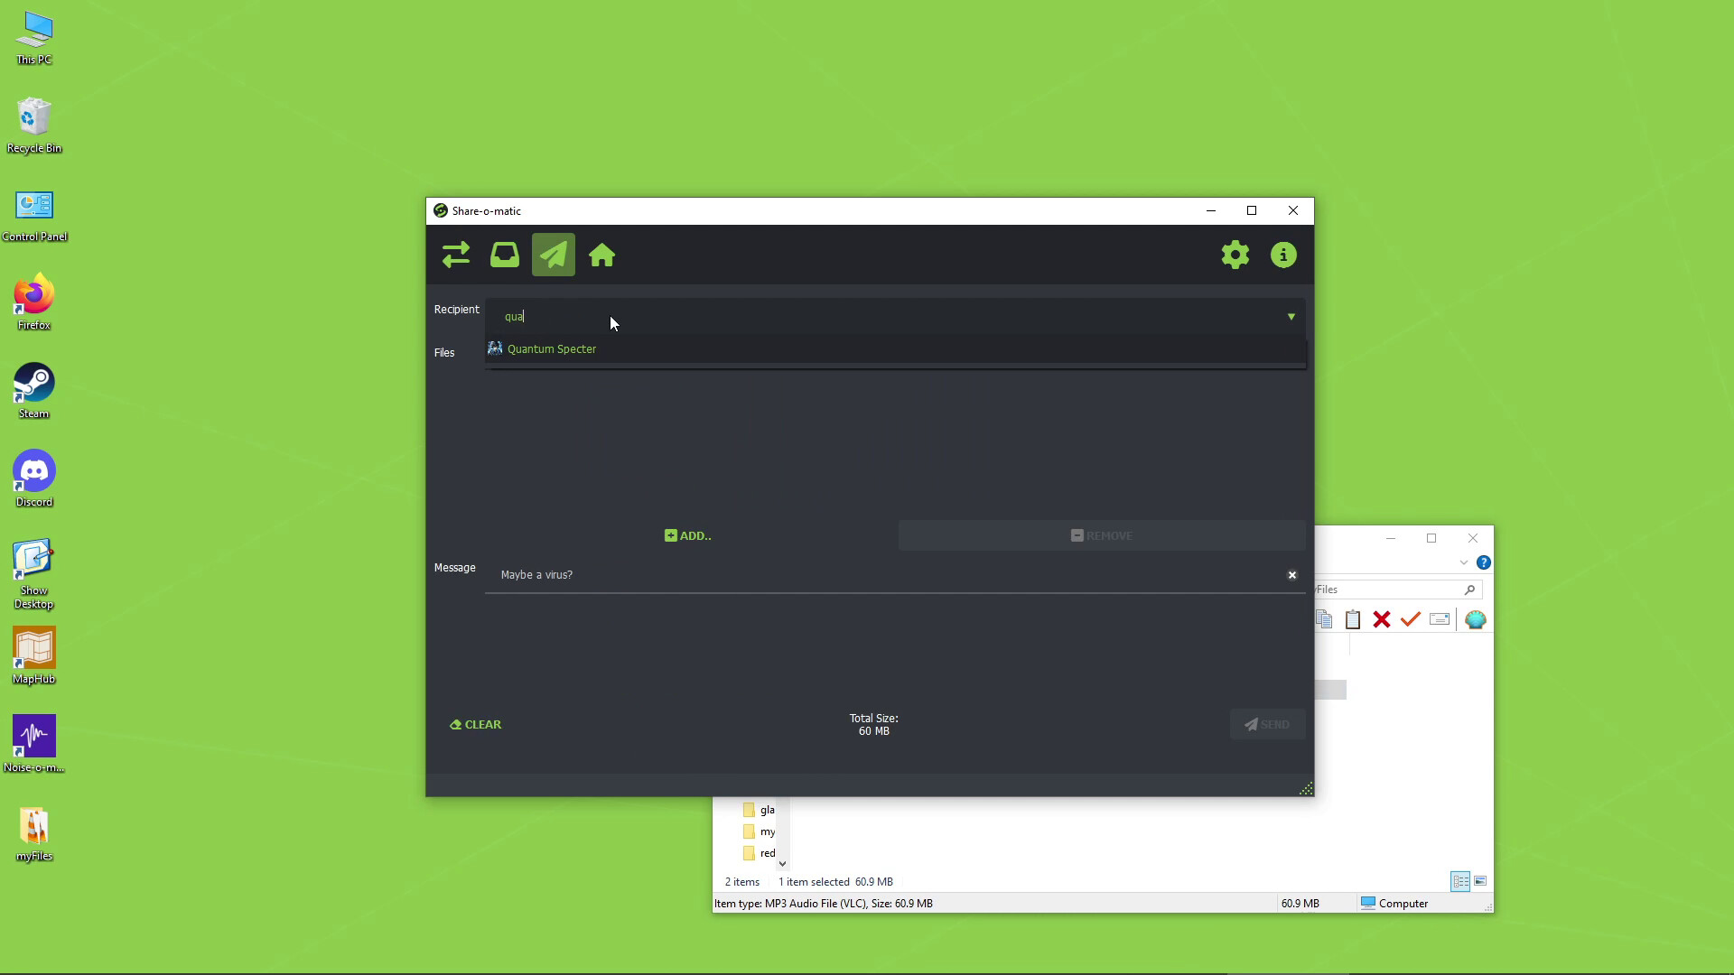Click the SEND button
1734x975 pixels.
tap(1268, 723)
